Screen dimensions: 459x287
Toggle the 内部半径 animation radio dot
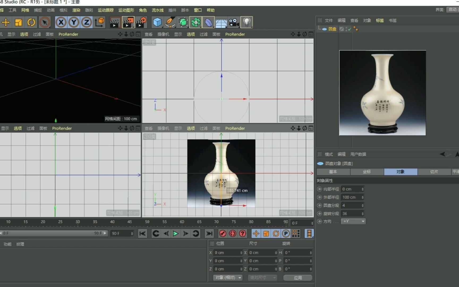320,189
